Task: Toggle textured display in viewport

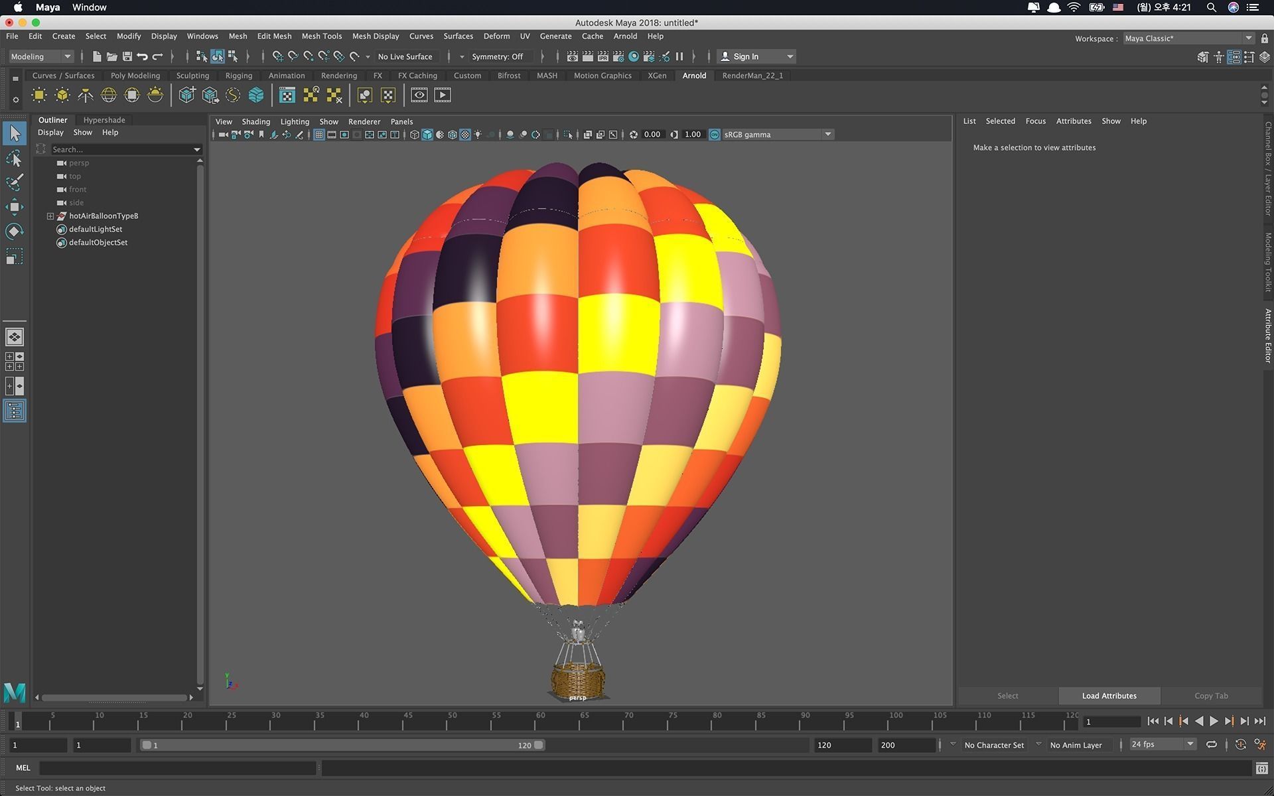Action: point(465,135)
